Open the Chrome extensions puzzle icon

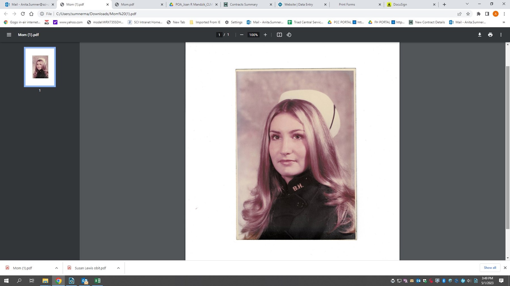point(479,14)
